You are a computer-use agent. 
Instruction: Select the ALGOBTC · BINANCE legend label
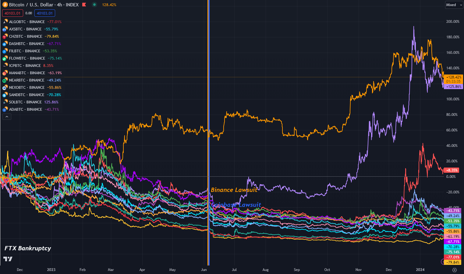tap(27, 22)
